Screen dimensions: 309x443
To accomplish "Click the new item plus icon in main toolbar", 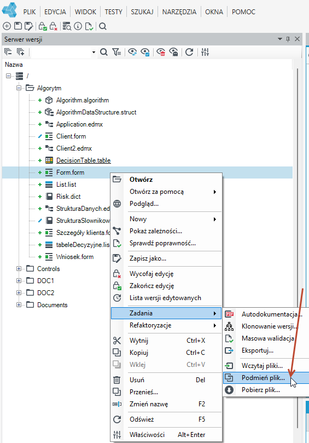I will 7,26.
